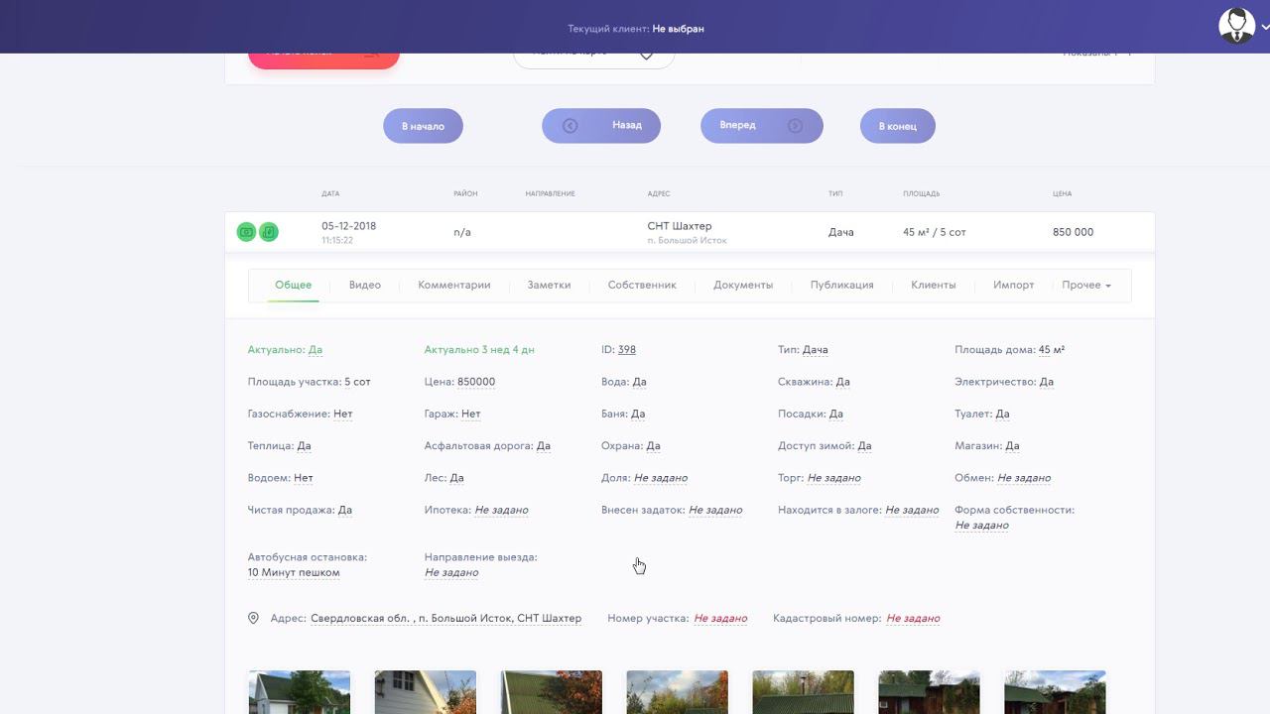Switch to the Общее tab
The image size is (1270, 714).
click(293, 285)
